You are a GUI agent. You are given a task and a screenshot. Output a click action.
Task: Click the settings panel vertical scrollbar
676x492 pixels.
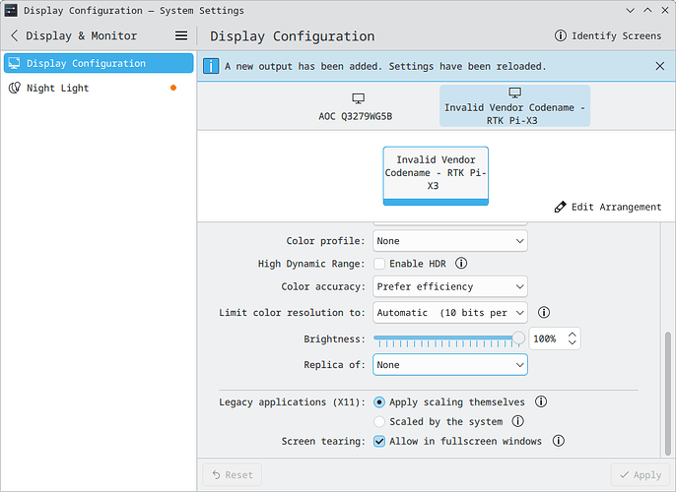coord(667,394)
